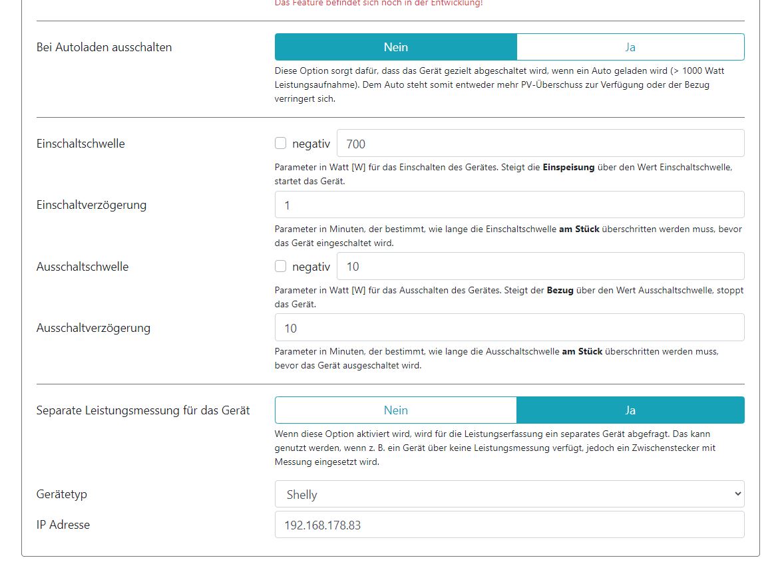Viewport: 784px width, 568px height.
Task: Select Ja for Separate Leistungsmessung
Action: pos(630,410)
